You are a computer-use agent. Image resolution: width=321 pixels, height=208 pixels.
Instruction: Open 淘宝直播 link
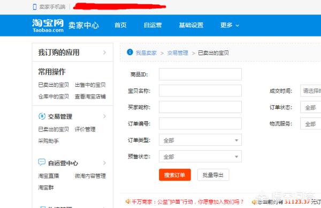[49, 176]
